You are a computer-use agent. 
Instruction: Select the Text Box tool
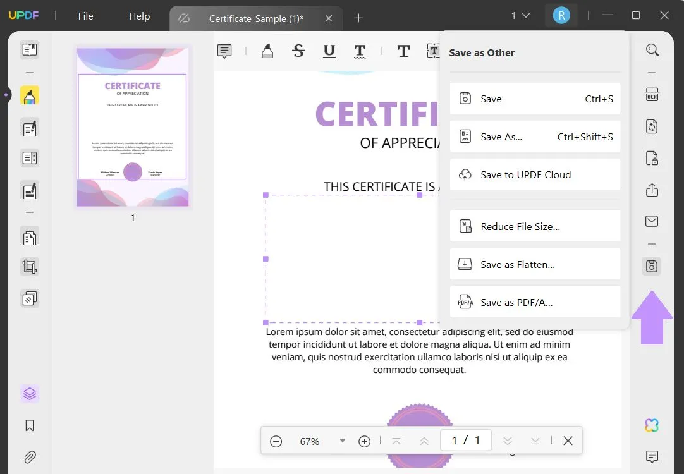point(433,51)
